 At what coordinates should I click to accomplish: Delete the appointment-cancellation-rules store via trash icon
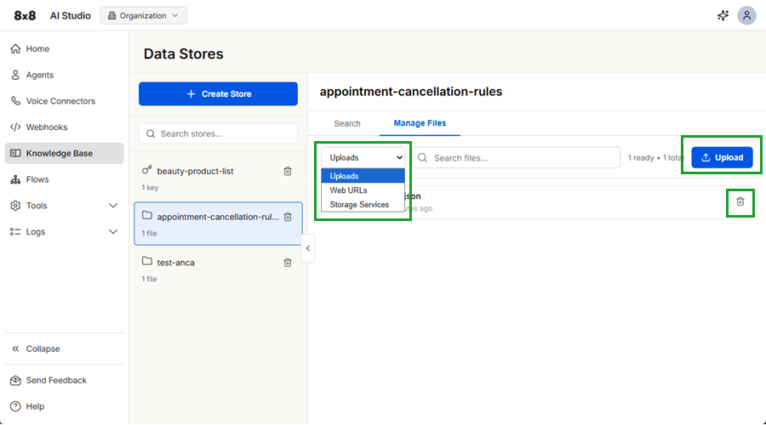tap(288, 217)
